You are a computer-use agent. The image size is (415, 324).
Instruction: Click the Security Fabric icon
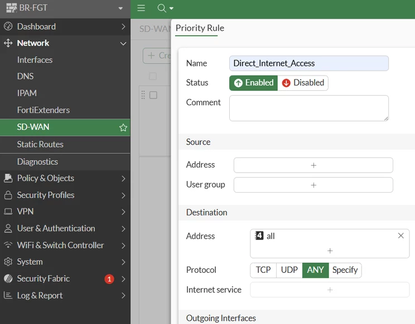(x=8, y=278)
